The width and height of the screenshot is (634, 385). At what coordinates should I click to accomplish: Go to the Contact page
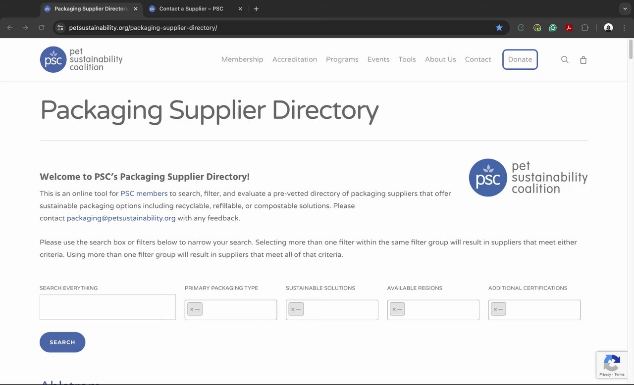478,59
